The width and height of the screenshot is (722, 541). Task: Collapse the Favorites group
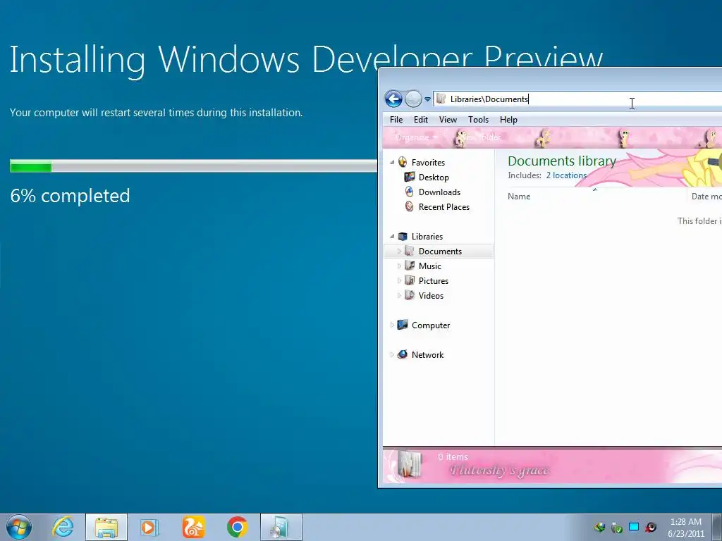pos(392,162)
